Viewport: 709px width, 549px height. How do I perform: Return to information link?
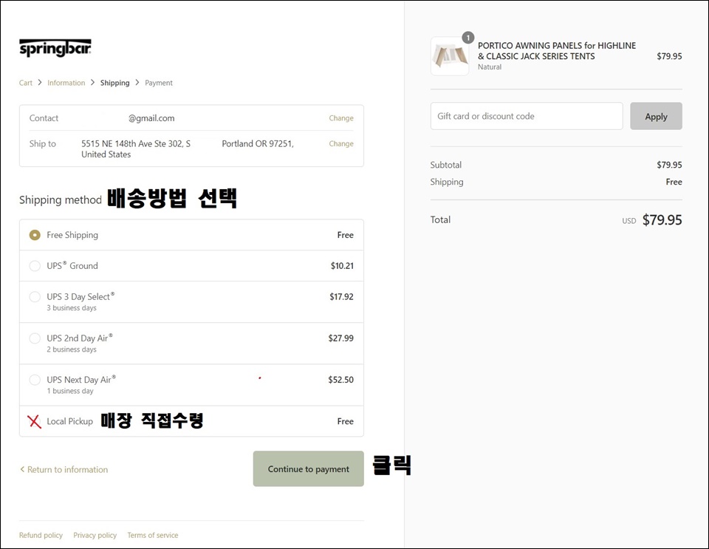pos(64,469)
